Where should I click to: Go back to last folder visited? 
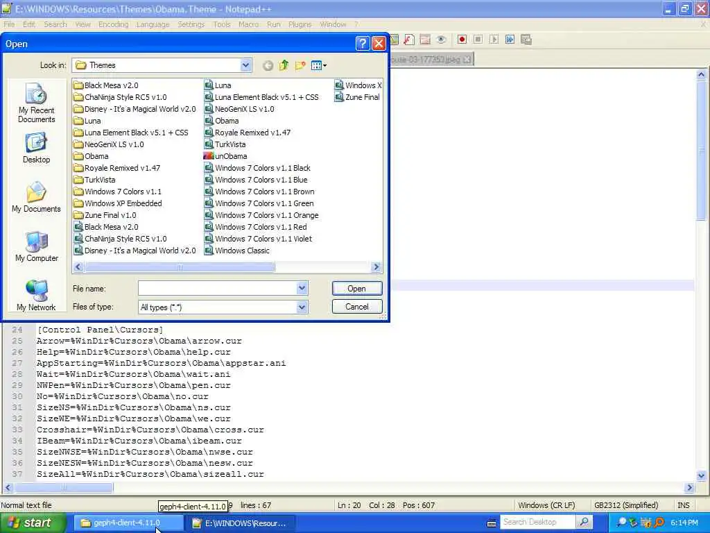click(x=268, y=66)
